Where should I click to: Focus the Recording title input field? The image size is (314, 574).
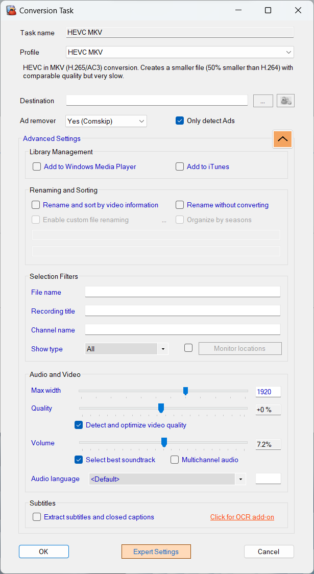[183, 311]
